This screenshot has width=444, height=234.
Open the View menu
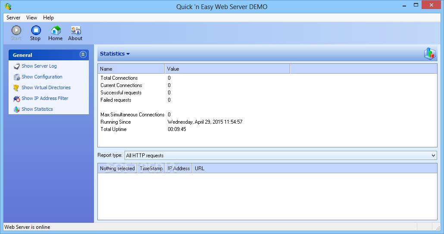[31, 18]
